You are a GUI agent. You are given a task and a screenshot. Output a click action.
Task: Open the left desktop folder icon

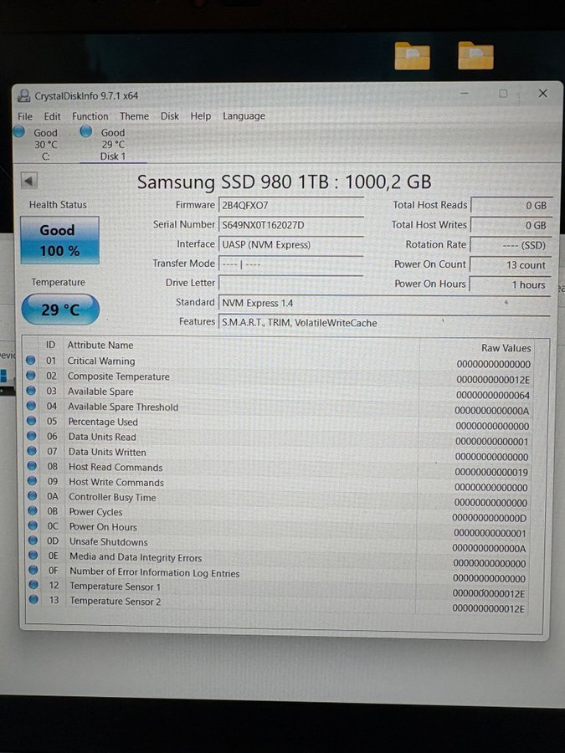pos(412,55)
